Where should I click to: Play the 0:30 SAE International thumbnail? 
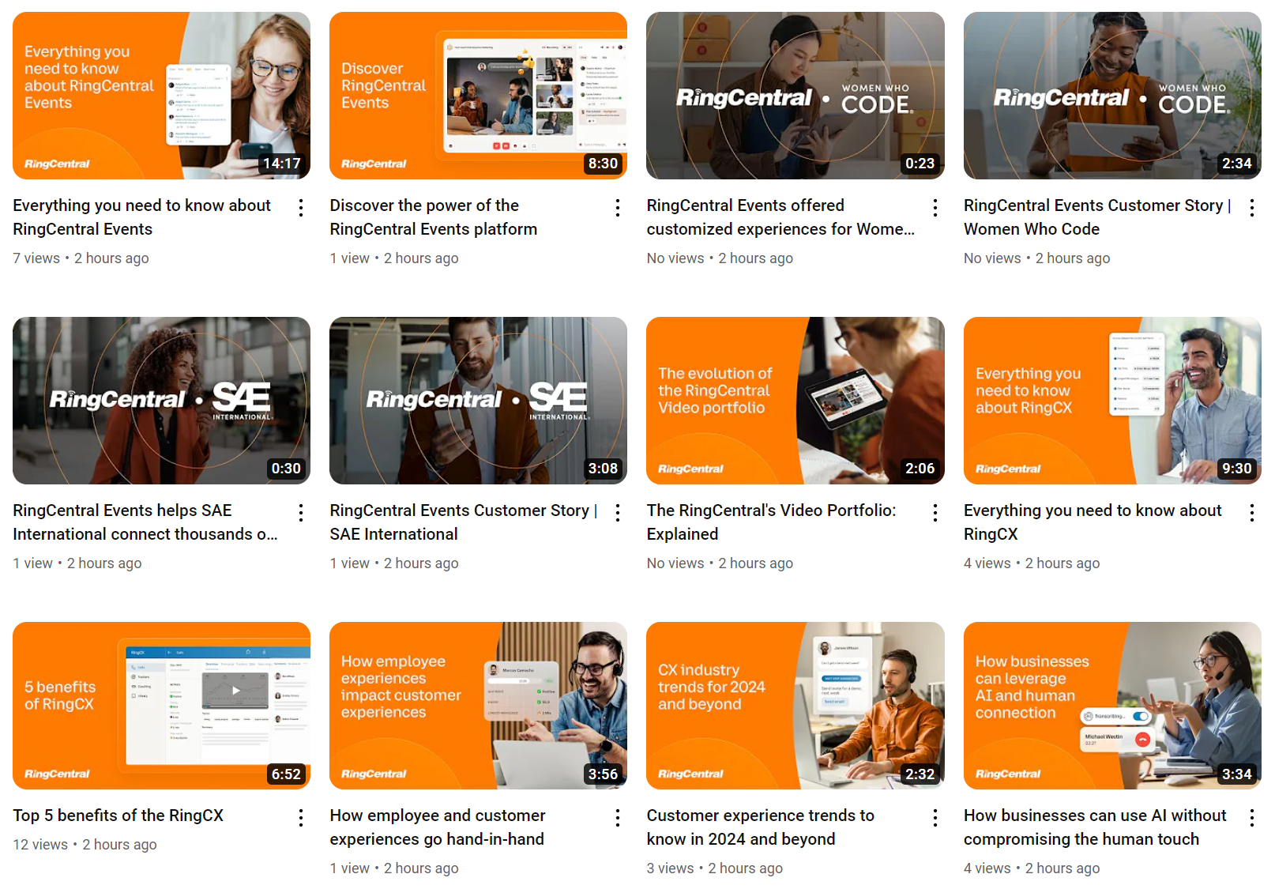pyautogui.click(x=161, y=401)
